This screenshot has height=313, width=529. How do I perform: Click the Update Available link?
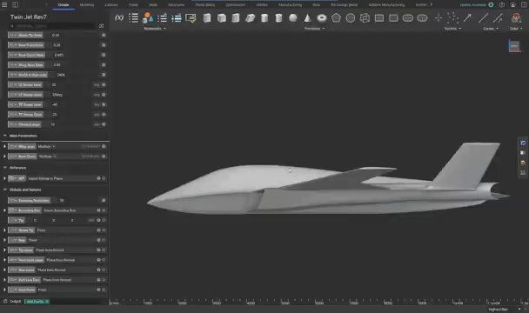(472, 4)
